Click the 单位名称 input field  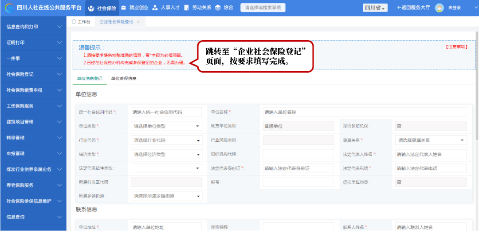[363, 112]
